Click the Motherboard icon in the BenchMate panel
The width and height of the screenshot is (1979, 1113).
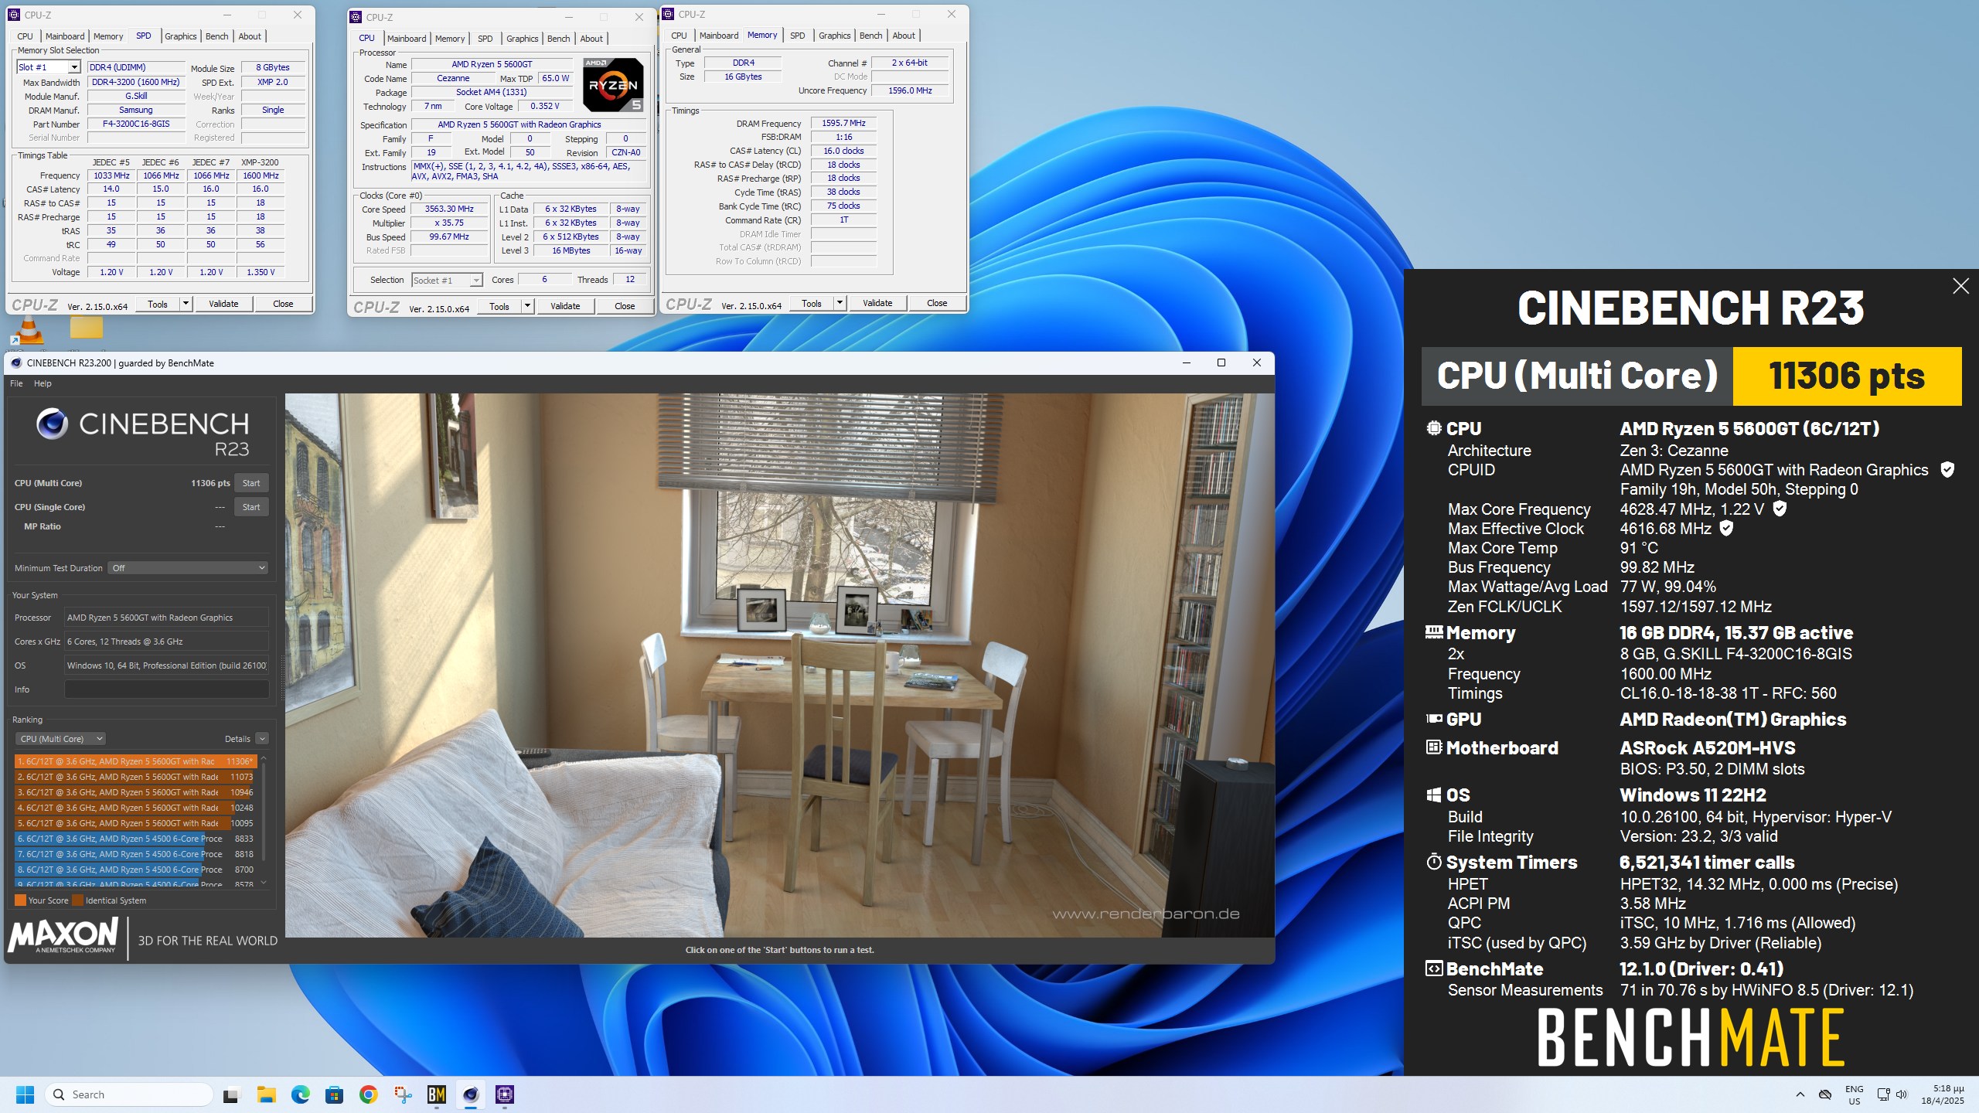[x=1434, y=747]
